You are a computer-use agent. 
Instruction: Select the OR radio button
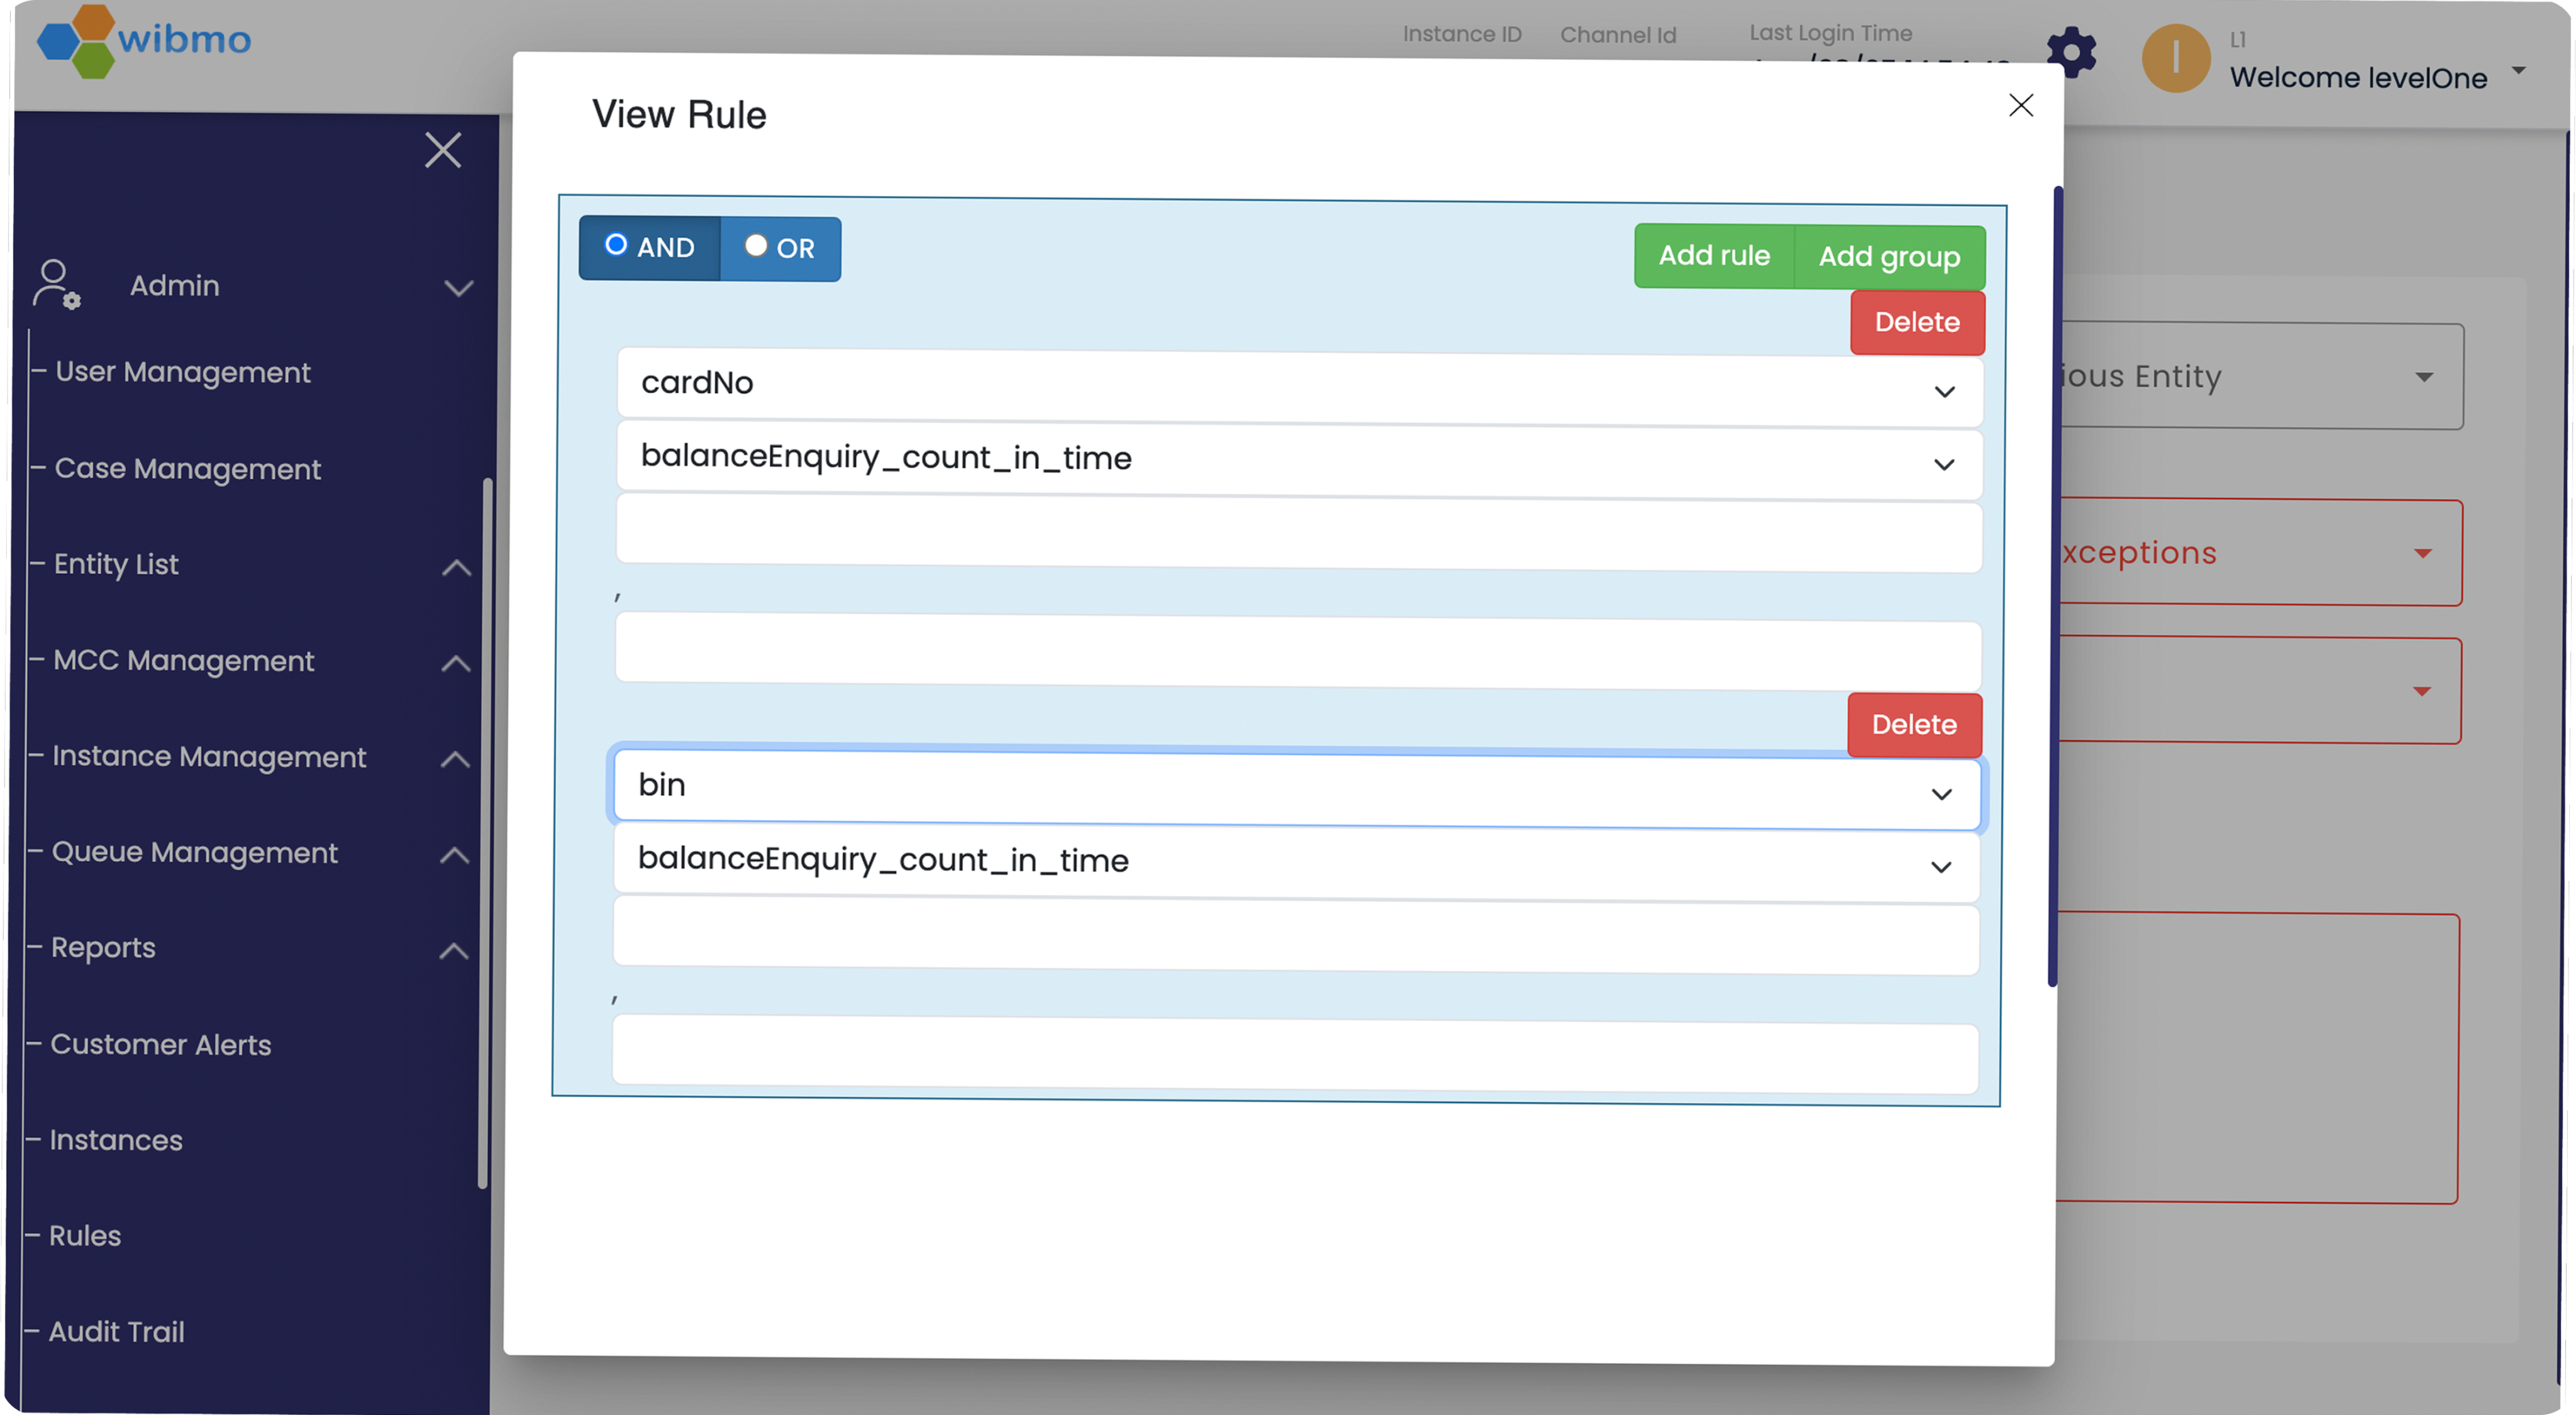tap(756, 246)
